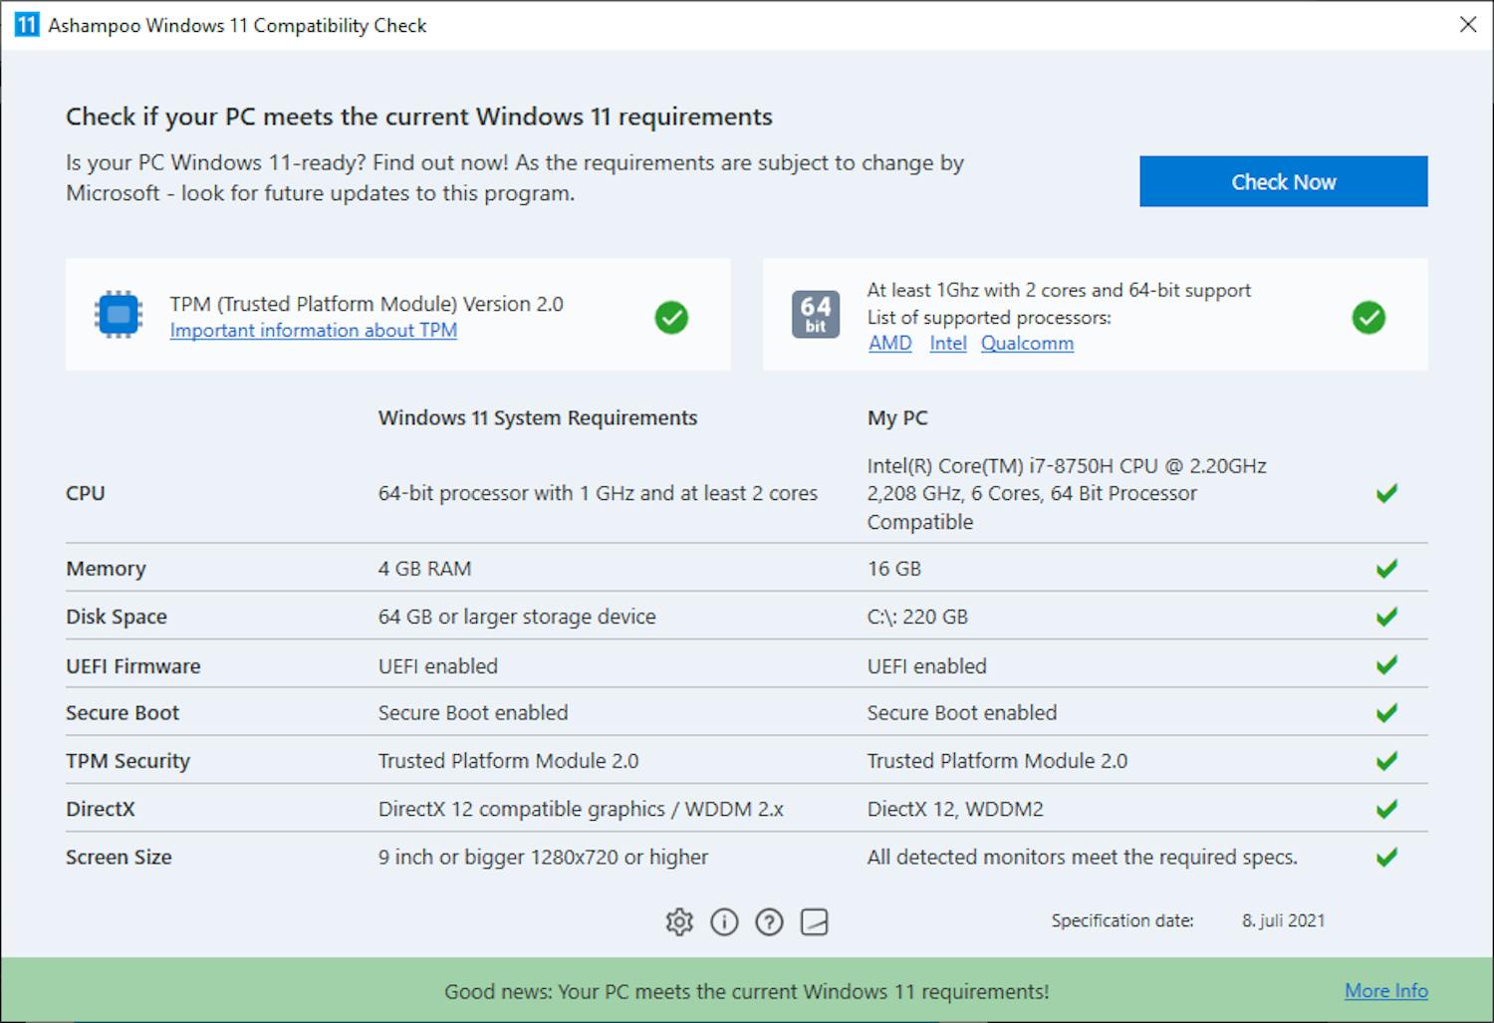The image size is (1494, 1023).
Task: Open the settings gear icon
Action: click(x=679, y=921)
